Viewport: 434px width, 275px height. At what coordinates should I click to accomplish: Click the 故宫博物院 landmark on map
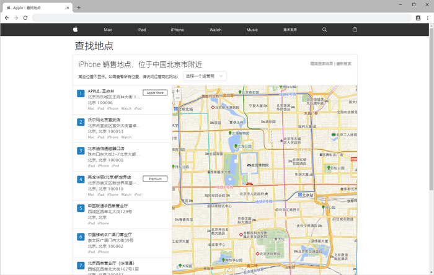[258, 165]
